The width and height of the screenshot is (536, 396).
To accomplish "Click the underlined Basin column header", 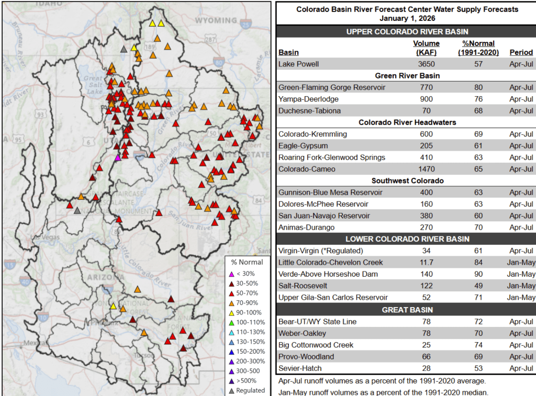I will [x=289, y=52].
